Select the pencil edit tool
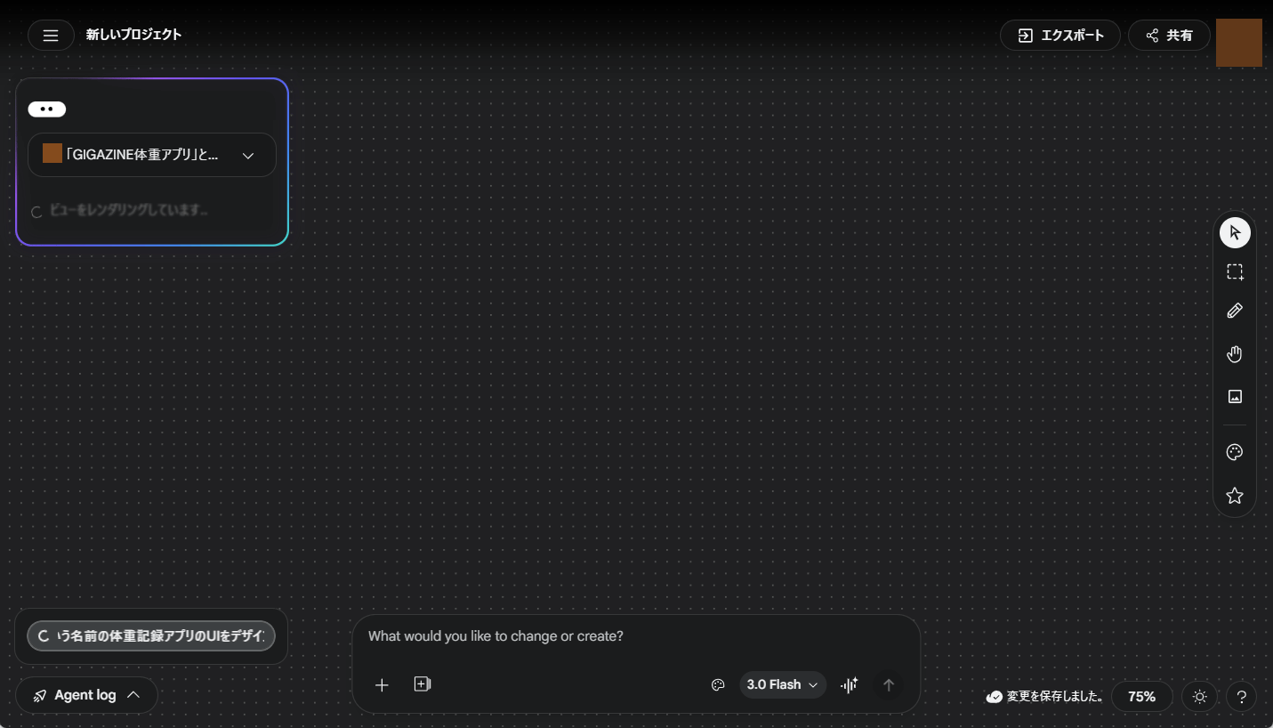Screen dimensions: 1273x728 (x=1234, y=311)
